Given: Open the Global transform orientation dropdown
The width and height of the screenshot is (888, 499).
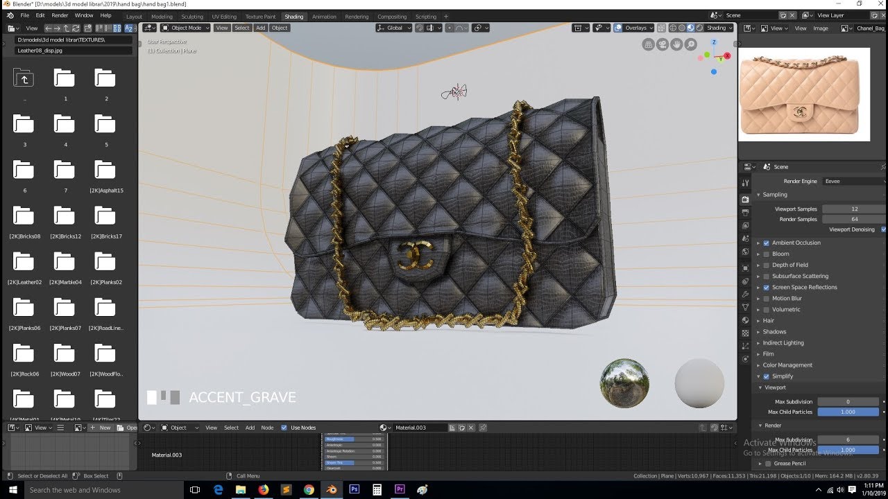Looking at the screenshot, I should point(394,28).
